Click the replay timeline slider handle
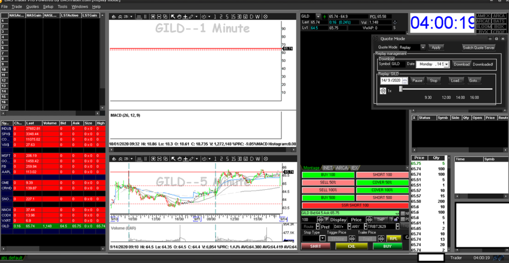509x263 pixels. (401, 90)
